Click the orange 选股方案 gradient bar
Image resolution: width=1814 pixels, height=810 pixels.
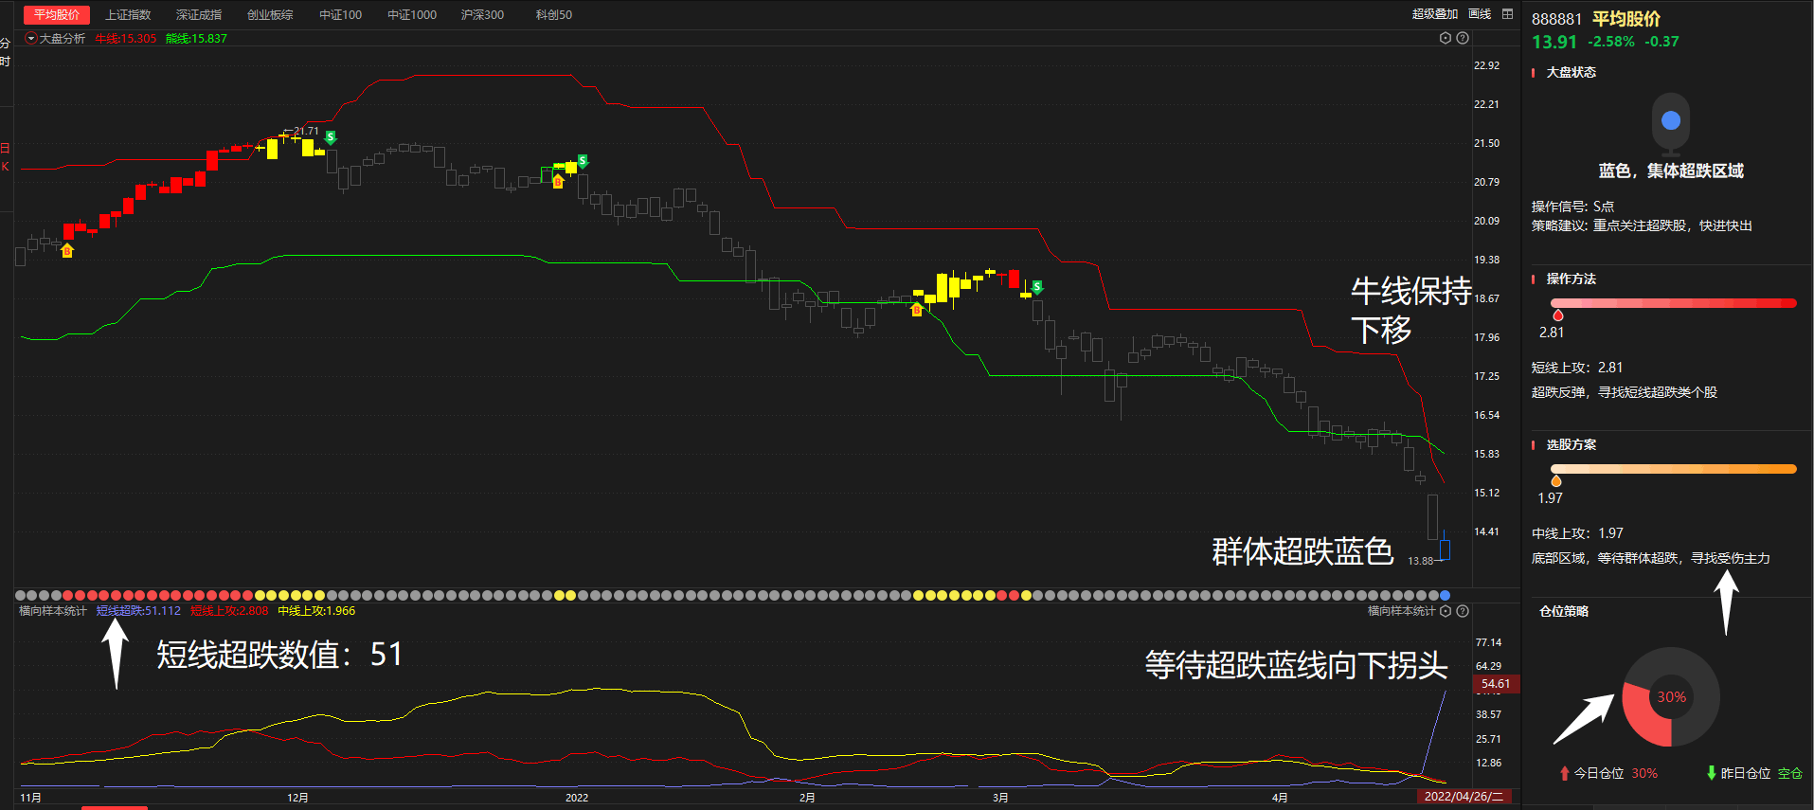(x=1674, y=469)
